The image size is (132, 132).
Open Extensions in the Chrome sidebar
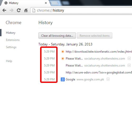click(x=13, y=40)
